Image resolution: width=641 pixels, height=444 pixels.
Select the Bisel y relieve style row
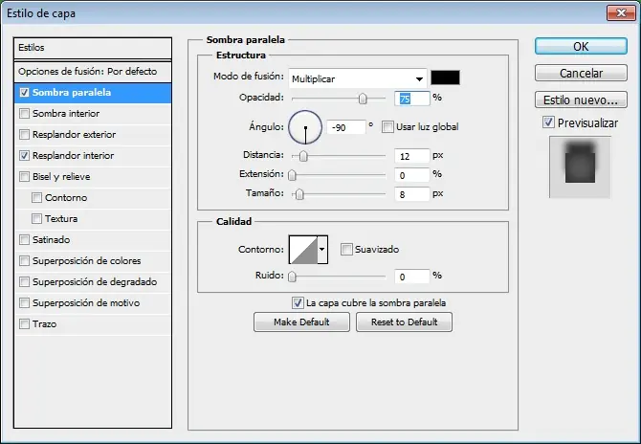[93, 177]
